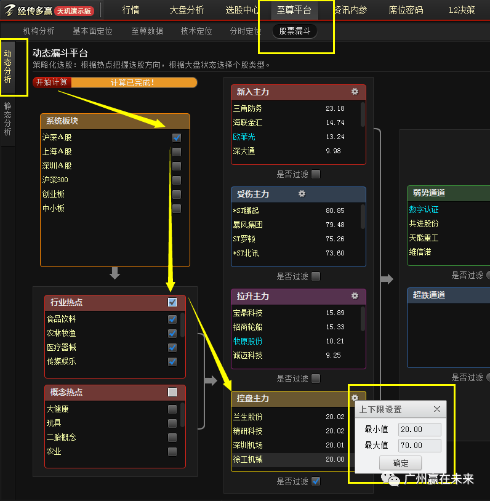Select the 股票漏斗 sub-tab
This screenshot has height=501, width=490.
(x=294, y=31)
